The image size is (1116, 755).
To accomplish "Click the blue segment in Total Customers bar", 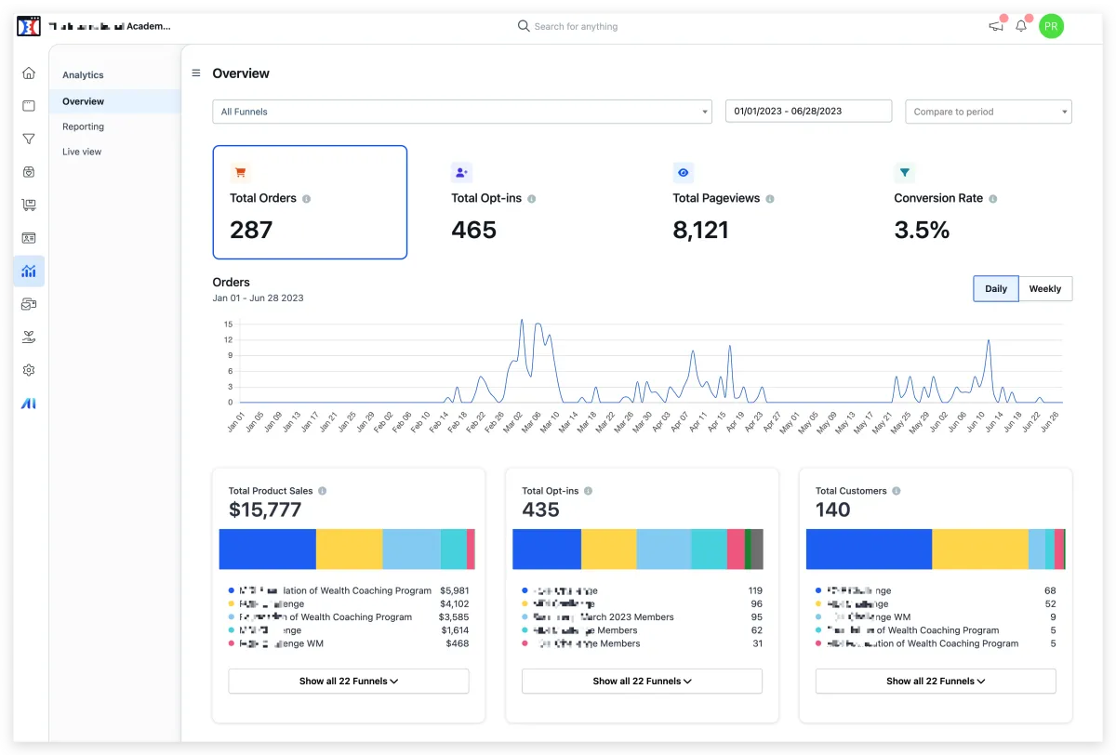I will tap(869, 549).
